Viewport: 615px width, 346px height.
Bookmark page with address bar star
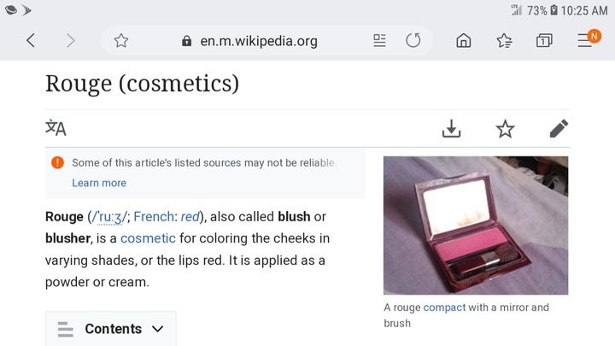coord(121,40)
